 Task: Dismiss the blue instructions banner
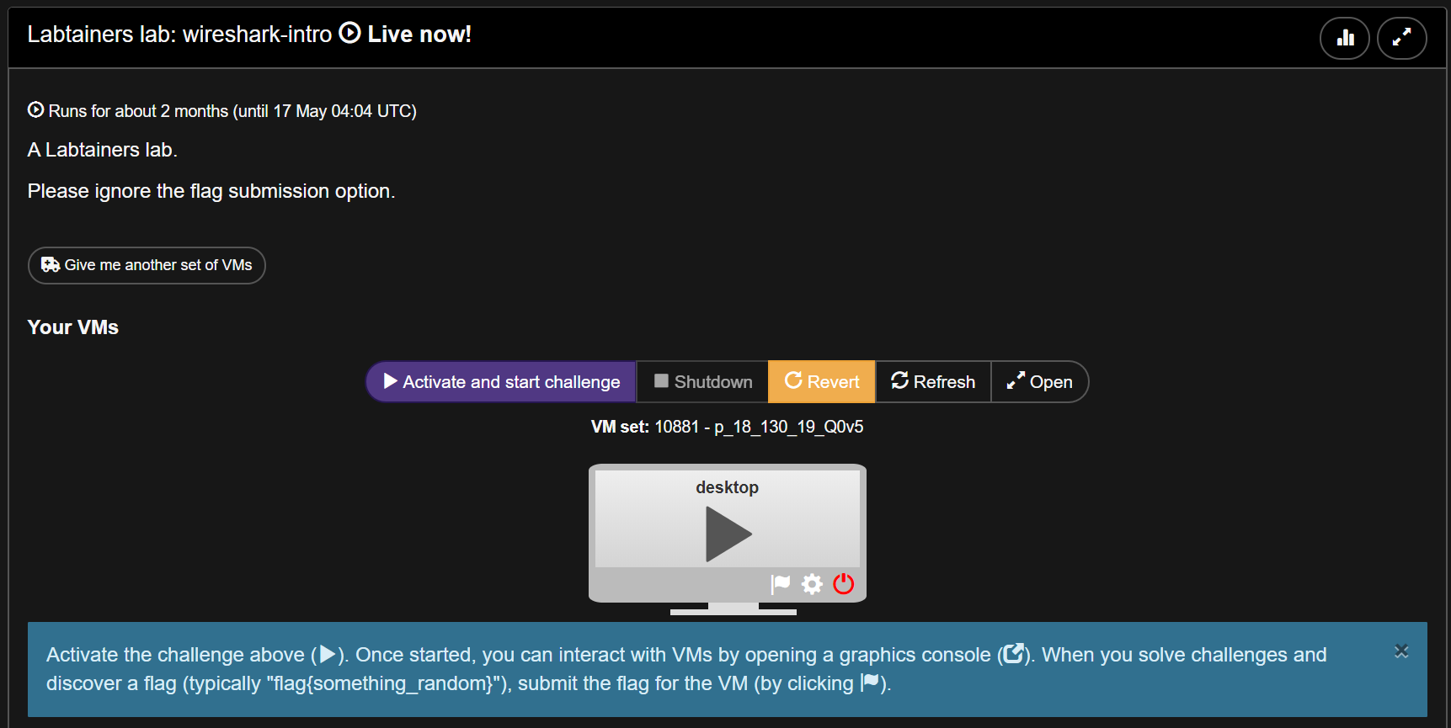tap(1401, 651)
